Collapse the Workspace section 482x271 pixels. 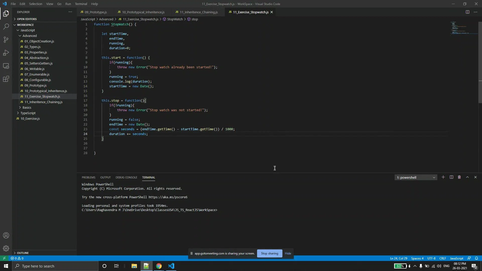[44, 25]
